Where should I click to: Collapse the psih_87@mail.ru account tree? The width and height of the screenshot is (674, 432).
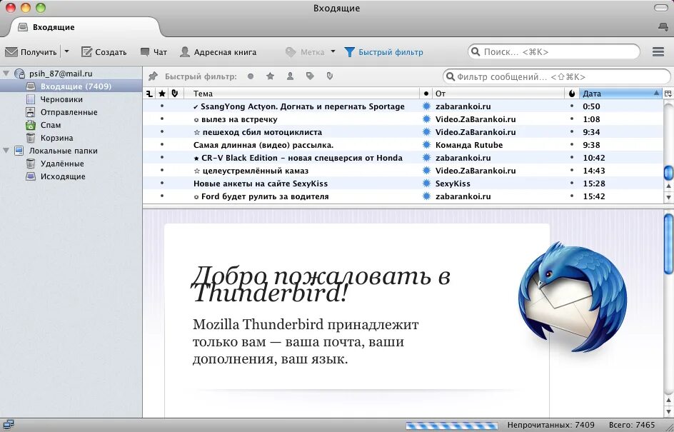[x=6, y=74]
